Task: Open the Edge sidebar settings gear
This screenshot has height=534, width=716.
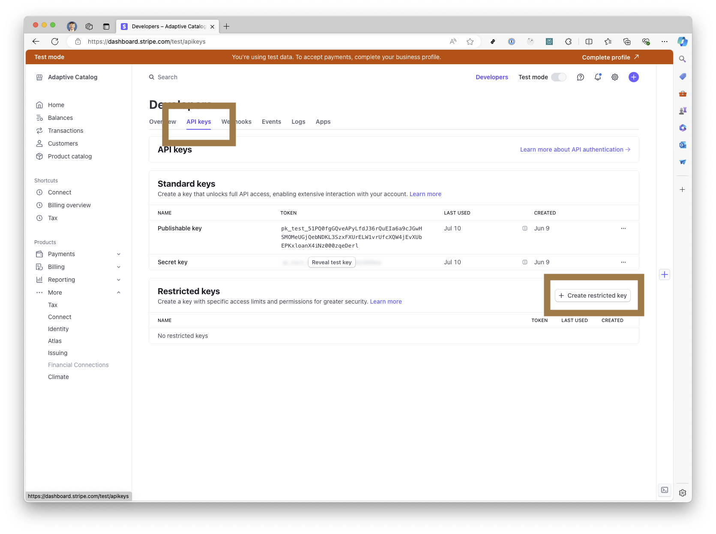Action: click(683, 493)
